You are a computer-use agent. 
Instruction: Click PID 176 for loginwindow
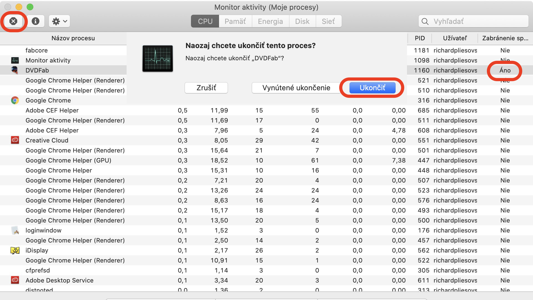tap(424, 230)
